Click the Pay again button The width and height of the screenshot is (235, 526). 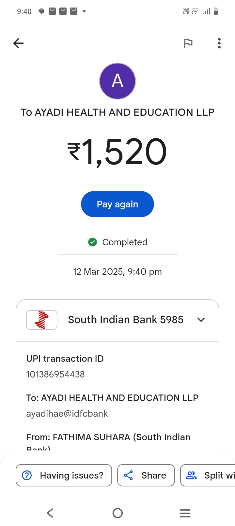[x=117, y=204]
